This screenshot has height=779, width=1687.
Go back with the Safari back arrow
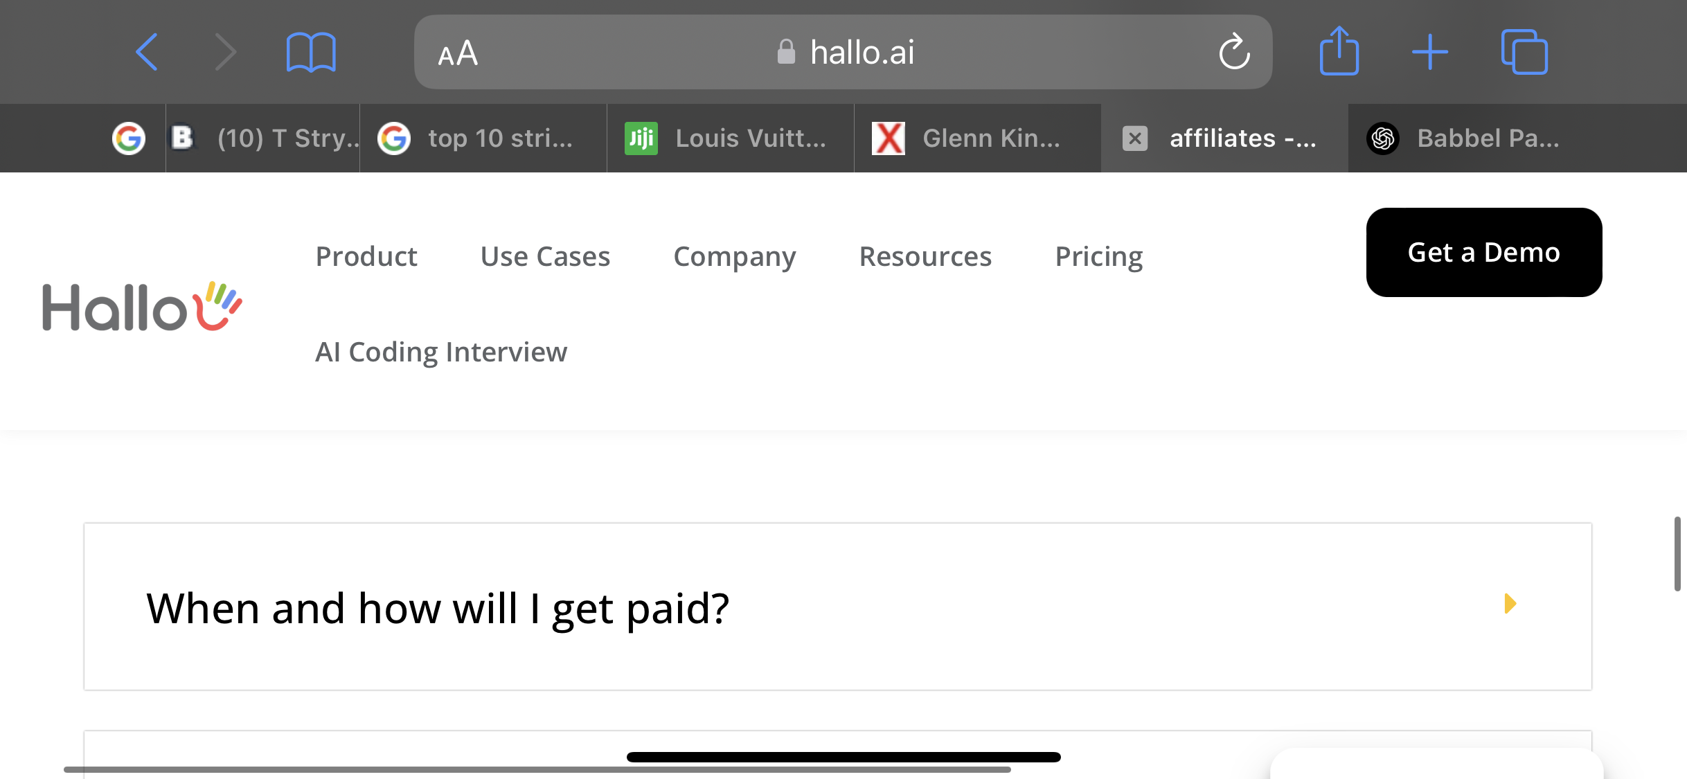pos(147,52)
